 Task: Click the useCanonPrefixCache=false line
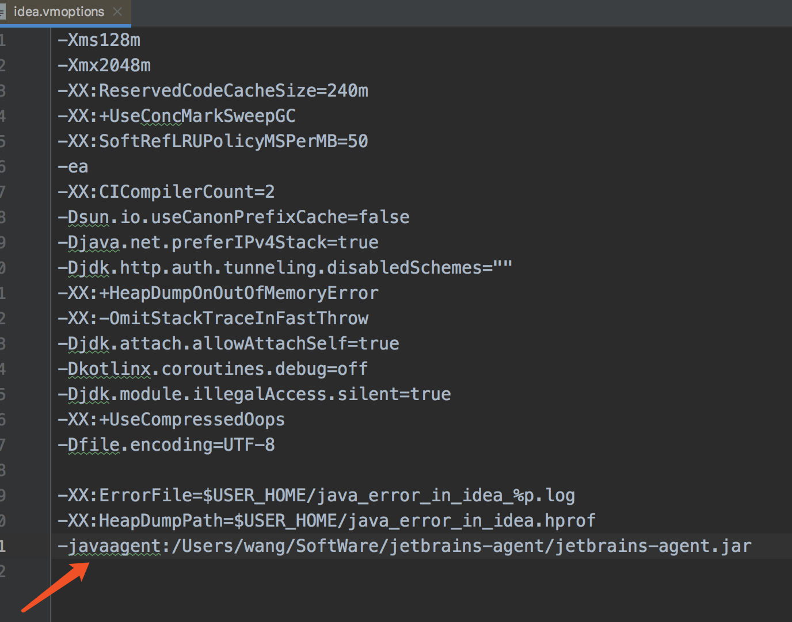pos(234,217)
